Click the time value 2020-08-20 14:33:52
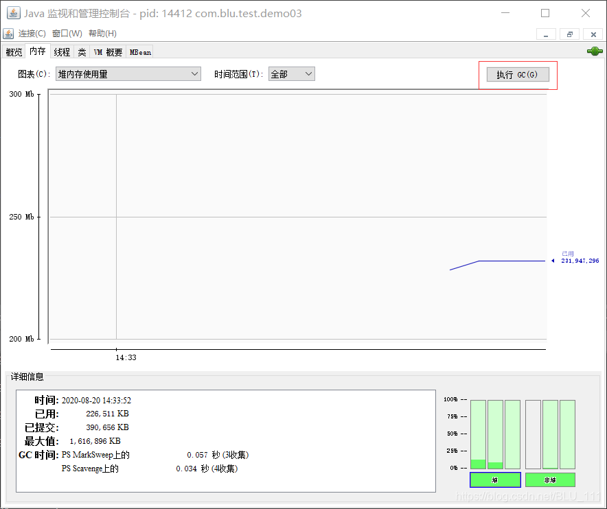Viewport: 607px width, 509px height. click(x=96, y=401)
